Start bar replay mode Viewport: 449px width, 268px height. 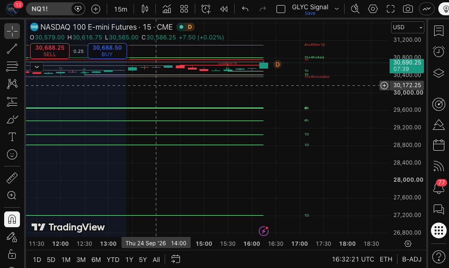coord(224,9)
